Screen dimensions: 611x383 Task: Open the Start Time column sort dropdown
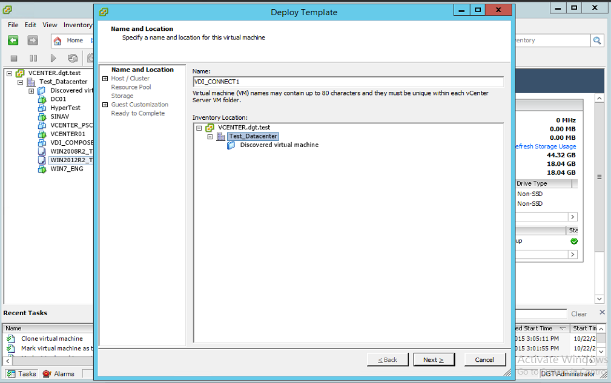tap(563, 328)
